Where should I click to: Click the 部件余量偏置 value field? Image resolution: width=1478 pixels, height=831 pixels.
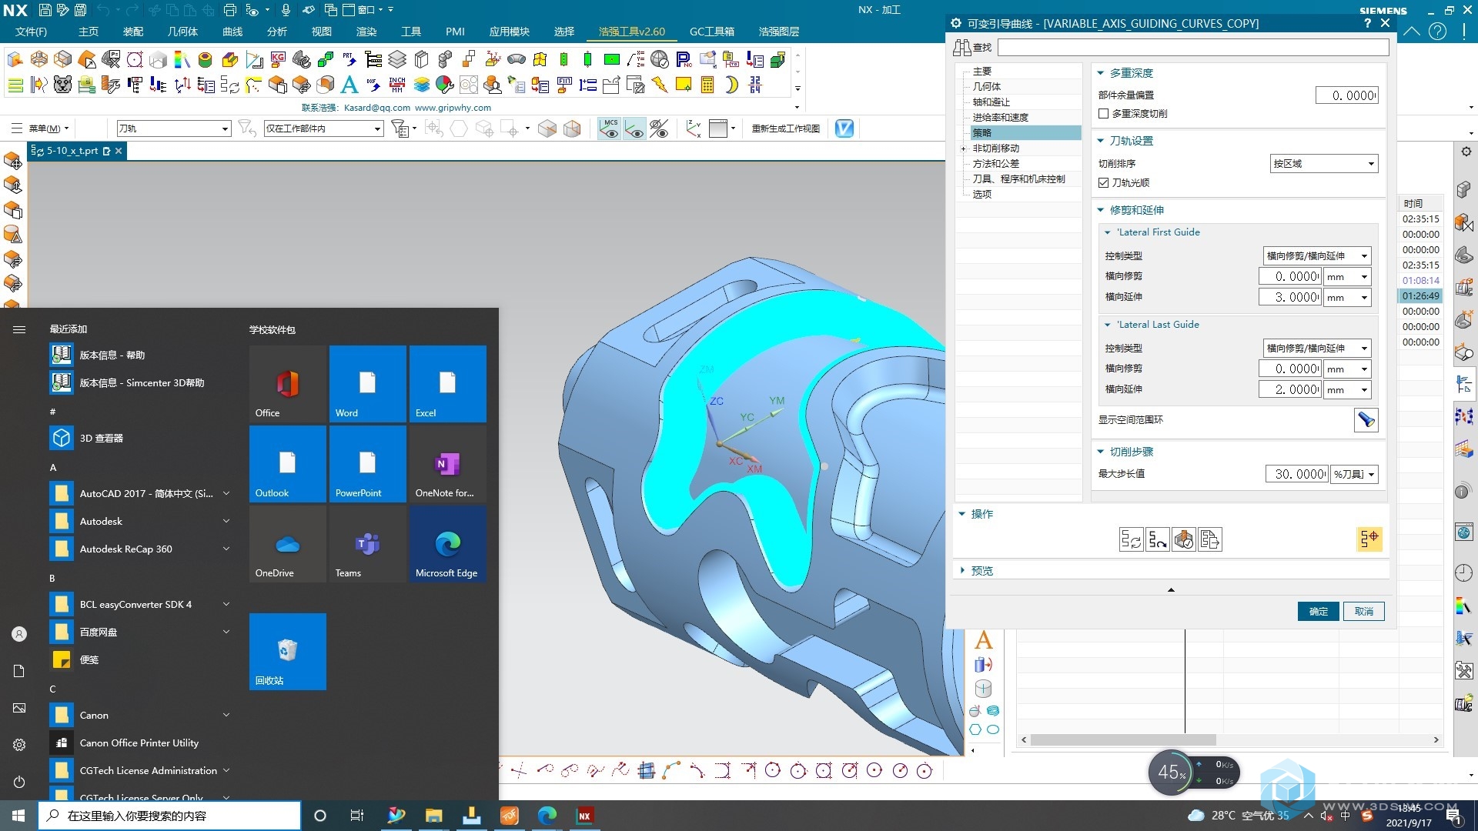1346,95
